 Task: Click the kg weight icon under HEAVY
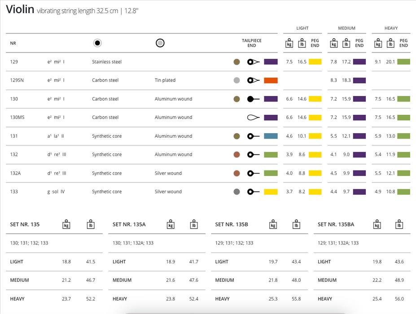pyautogui.click(x=378, y=43)
